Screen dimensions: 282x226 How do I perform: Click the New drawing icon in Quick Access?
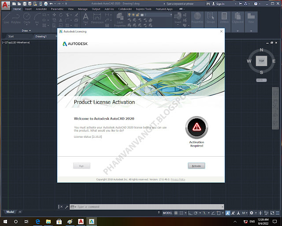tap(14, 4)
